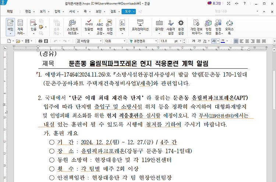
Task: Toggle full screen view icon in title bar
Action: point(229,3)
